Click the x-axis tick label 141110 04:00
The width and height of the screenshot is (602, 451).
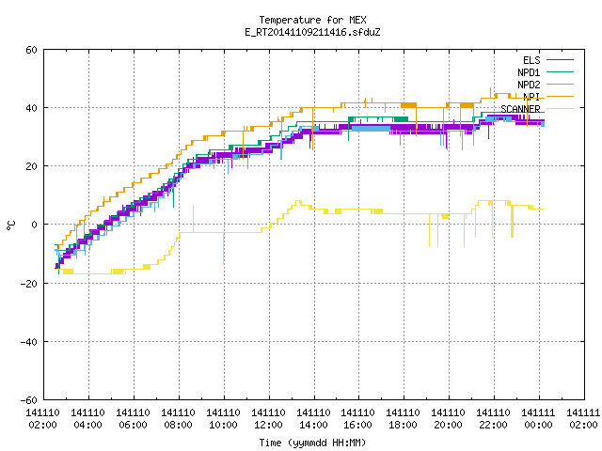point(87,419)
